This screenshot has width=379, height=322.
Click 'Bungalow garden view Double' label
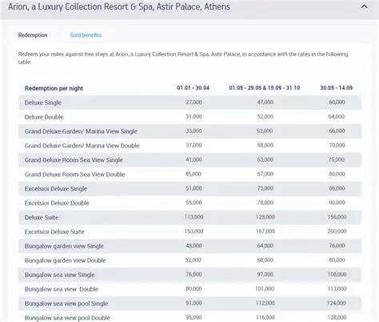(x=66, y=260)
